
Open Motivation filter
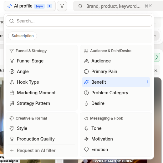click(x=116, y=139)
